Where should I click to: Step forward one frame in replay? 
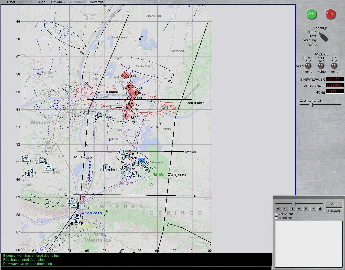[x=306, y=209]
